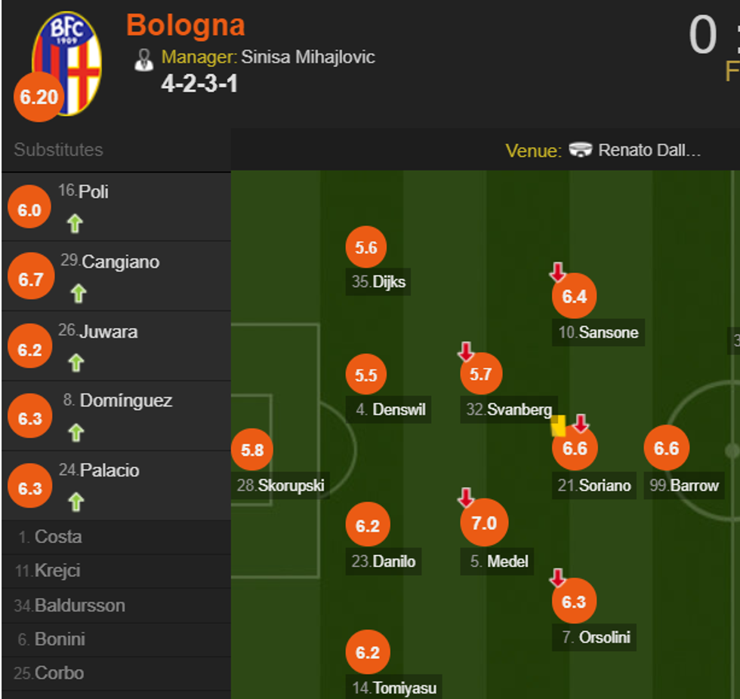Select unused substitute Krejci

click(58, 571)
